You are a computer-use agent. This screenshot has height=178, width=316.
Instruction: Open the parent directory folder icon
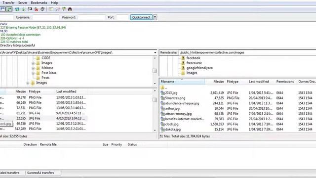pos(162,88)
